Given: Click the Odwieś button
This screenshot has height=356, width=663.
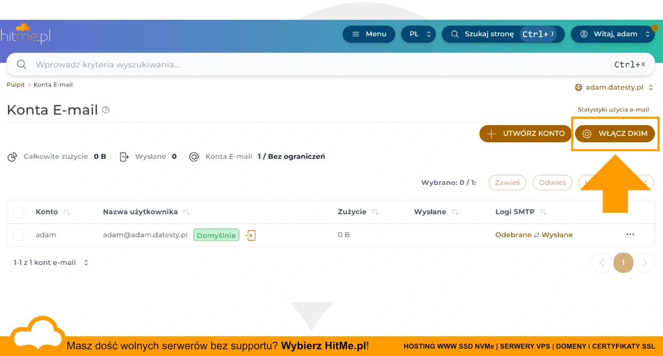Looking at the screenshot, I should (x=552, y=182).
